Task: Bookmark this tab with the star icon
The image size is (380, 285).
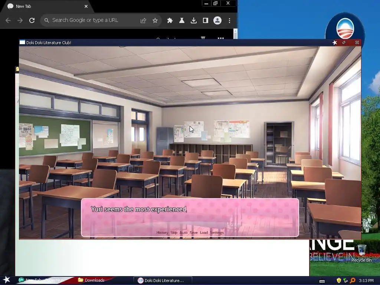Action: pos(155,21)
